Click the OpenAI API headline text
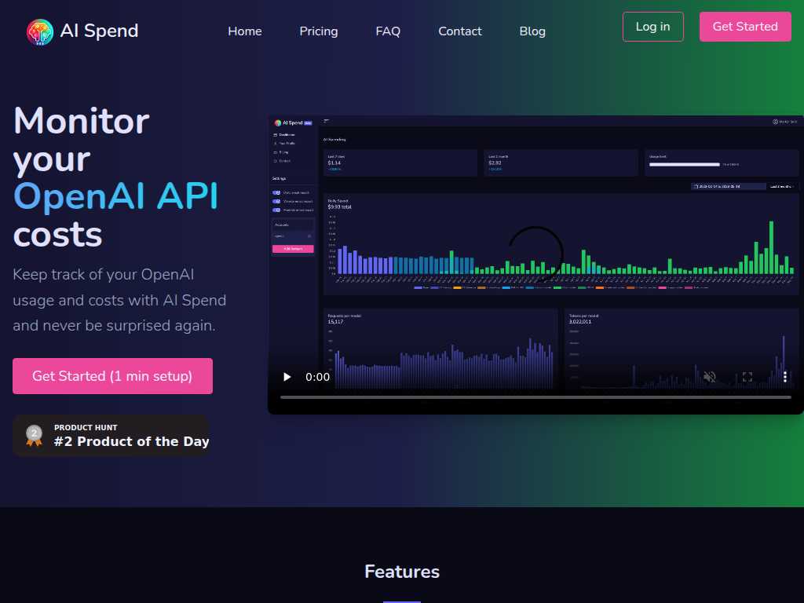This screenshot has width=804, height=603. point(116,196)
